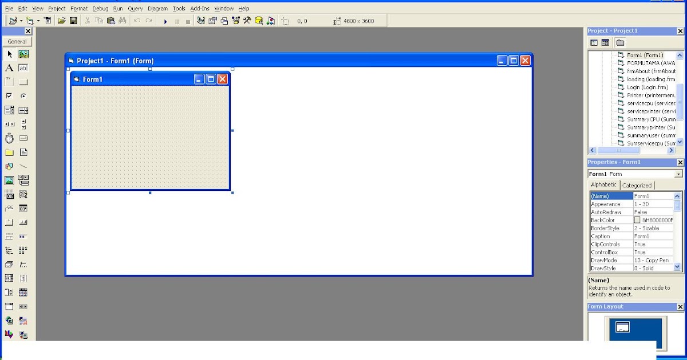
Task: Open the object selector showing Form1 Form
Action: (678, 174)
